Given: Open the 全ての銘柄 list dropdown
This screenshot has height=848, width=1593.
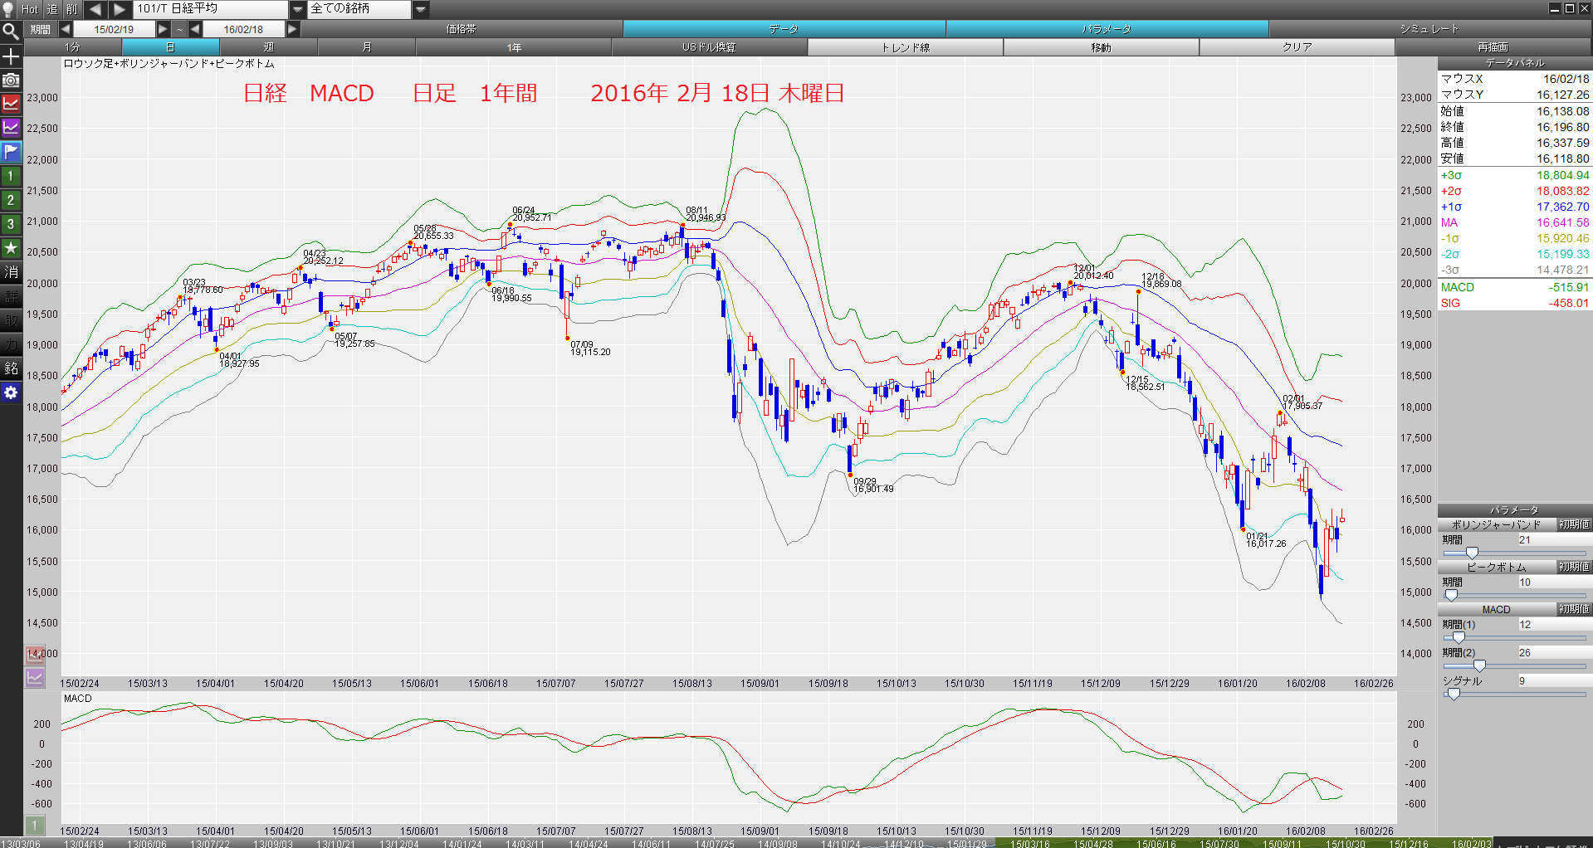Looking at the screenshot, I should coord(421,9).
